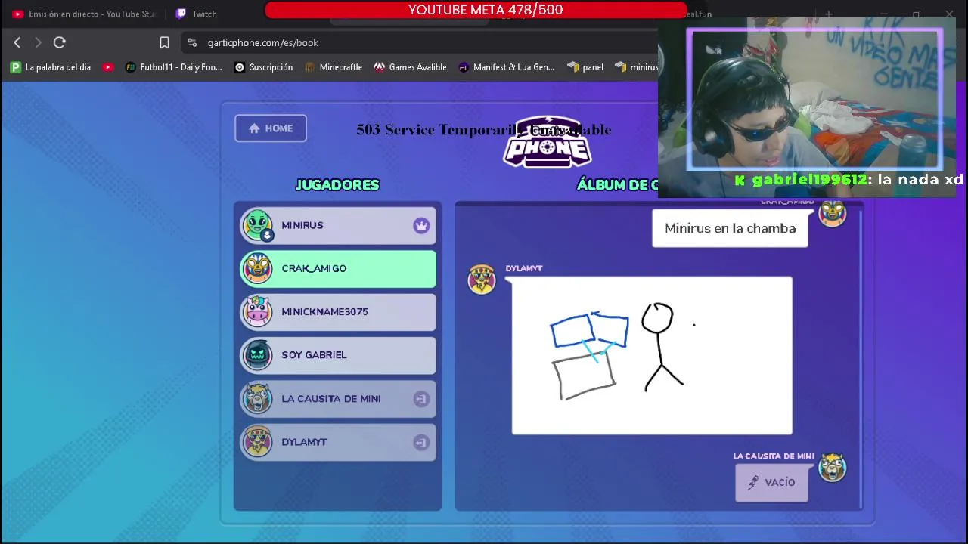The width and height of the screenshot is (968, 544).
Task: Switch to the Twitch tab
Action: (x=197, y=14)
